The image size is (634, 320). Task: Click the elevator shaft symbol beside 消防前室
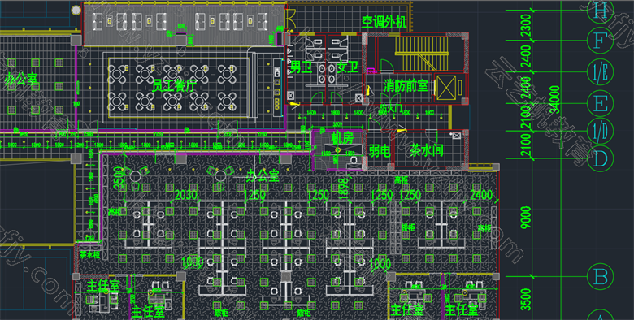tap(446, 87)
